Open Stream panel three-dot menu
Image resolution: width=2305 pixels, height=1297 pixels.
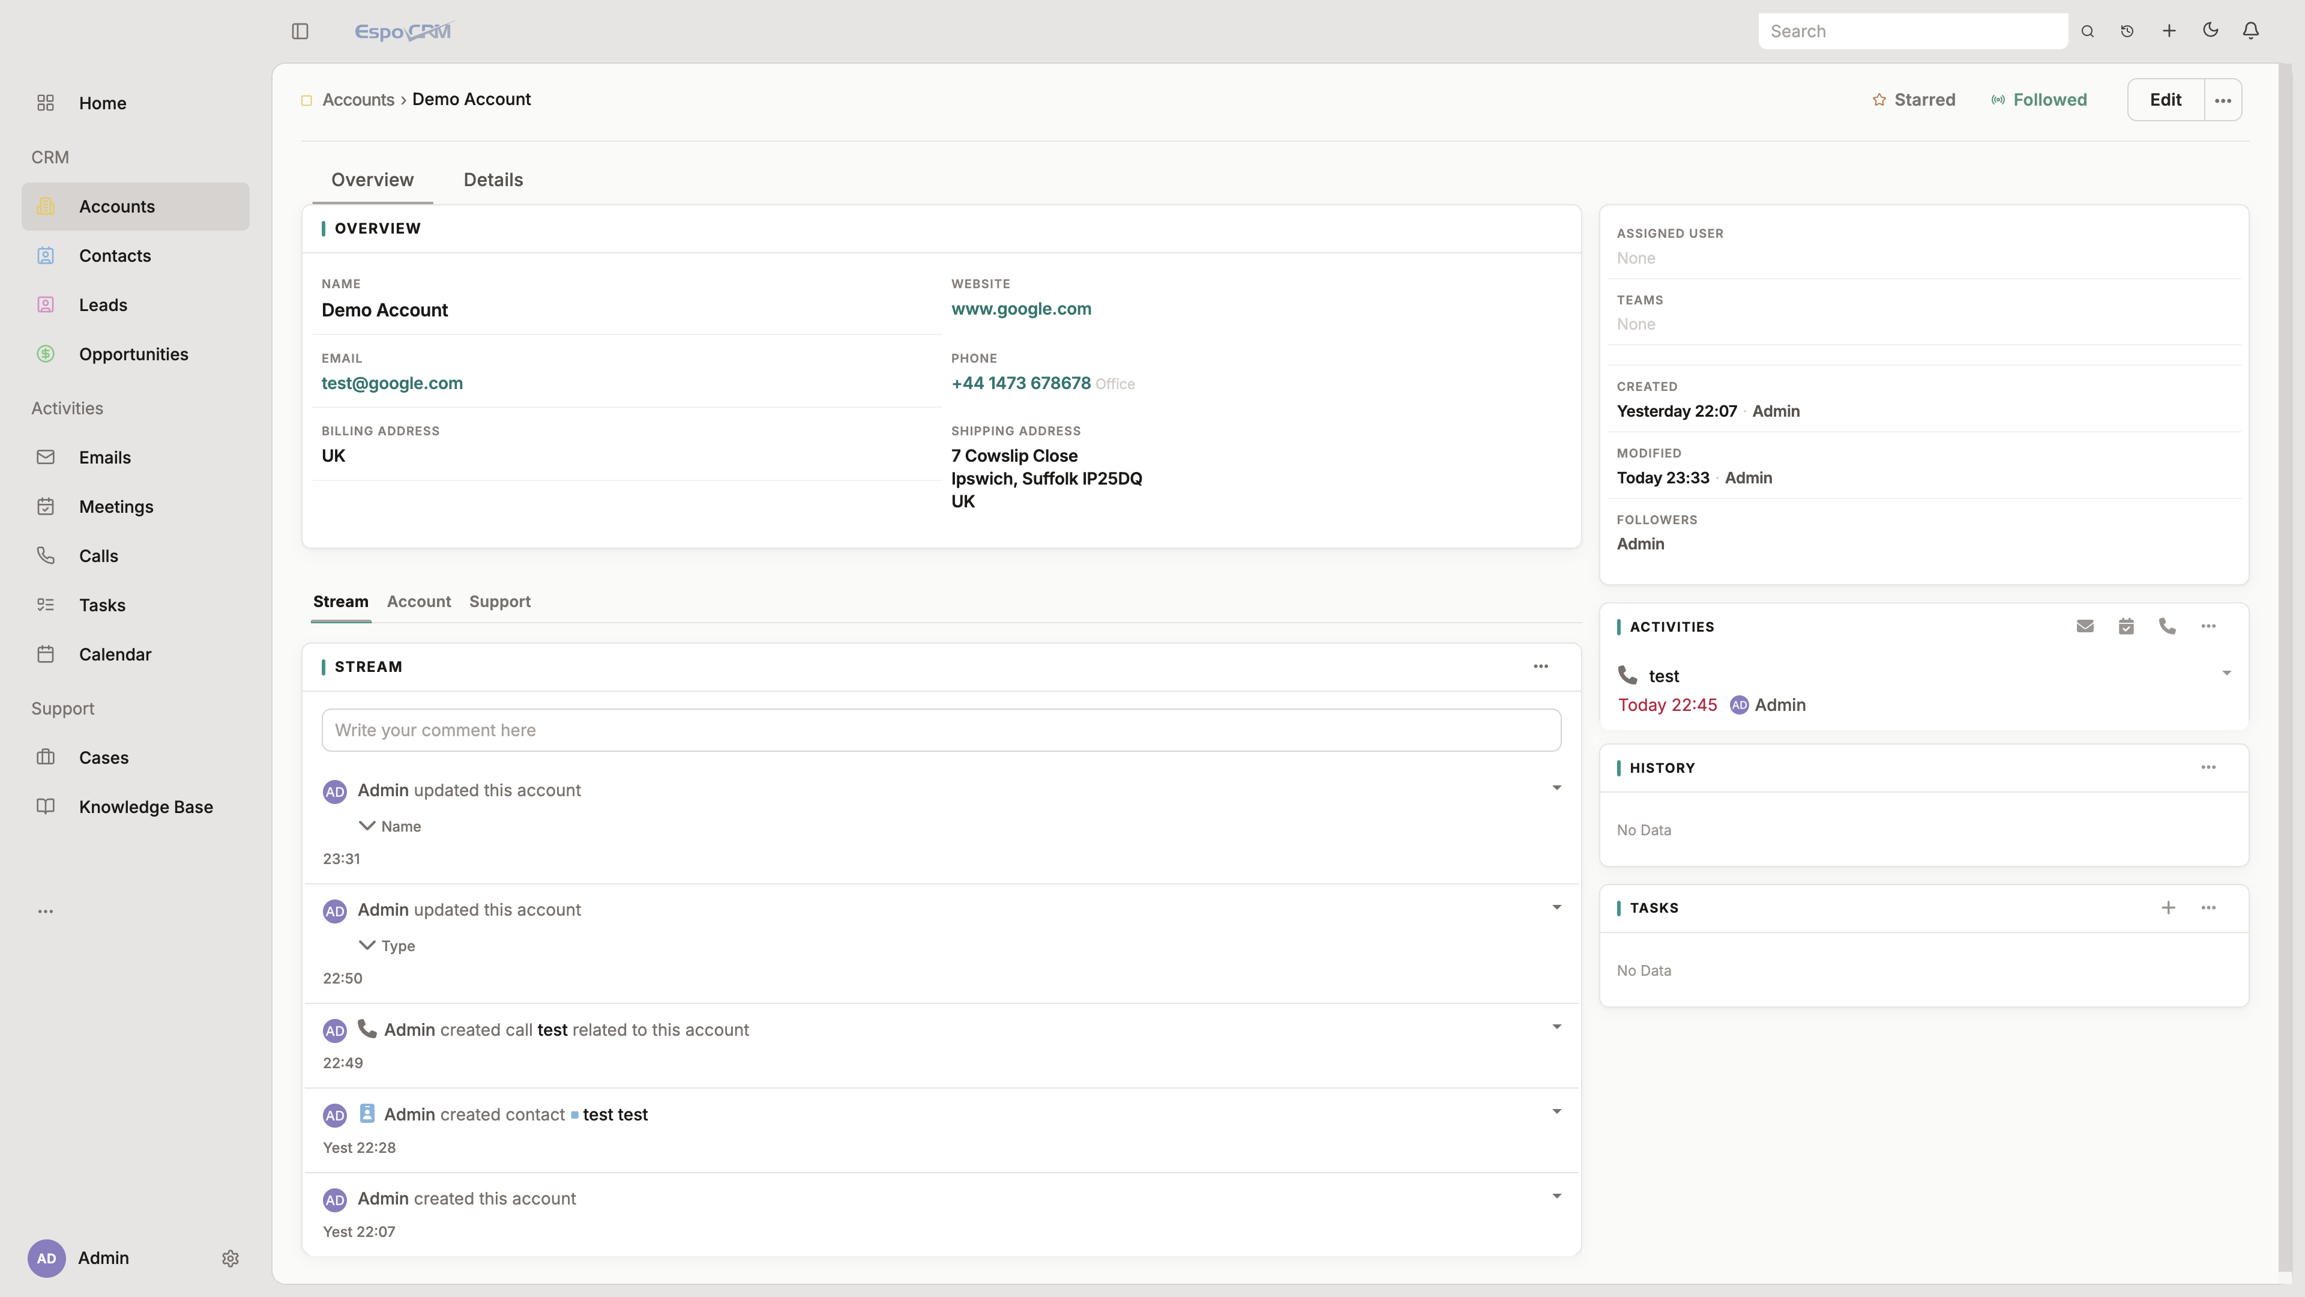tap(1541, 666)
